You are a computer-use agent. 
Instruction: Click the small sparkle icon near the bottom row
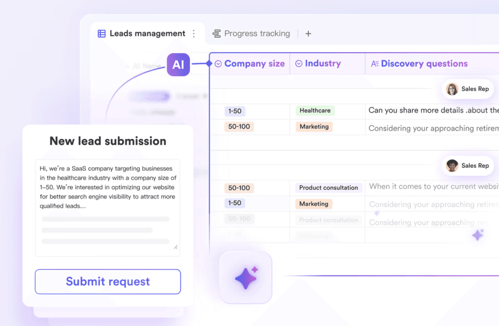477,236
